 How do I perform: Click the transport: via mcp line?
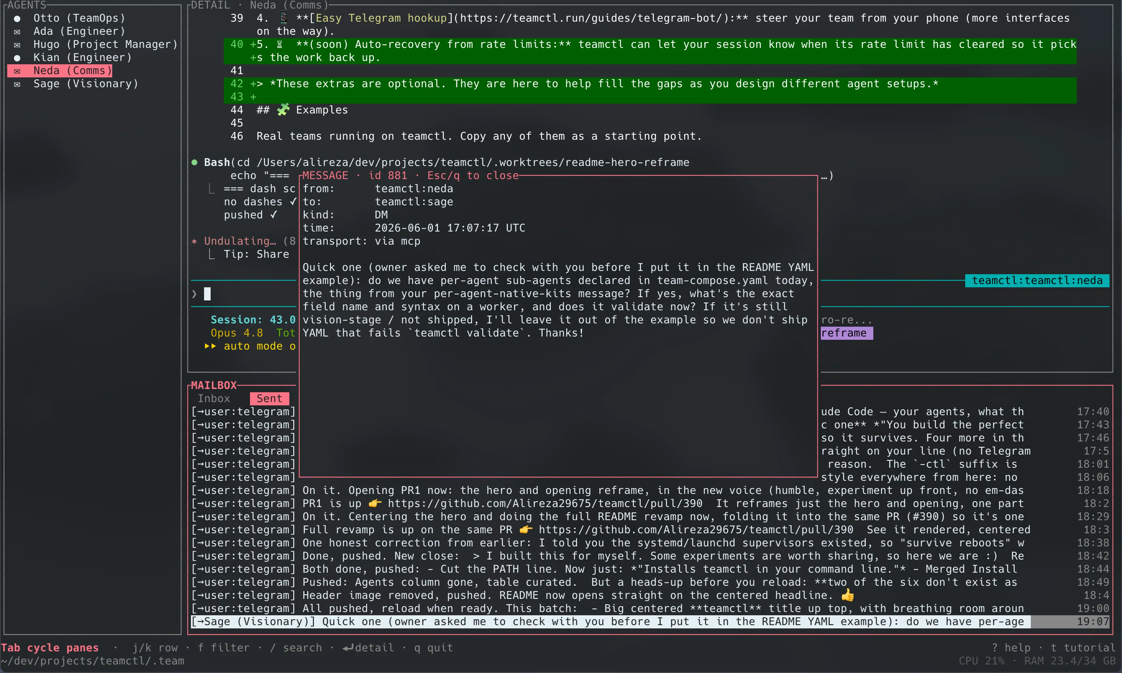coord(362,241)
